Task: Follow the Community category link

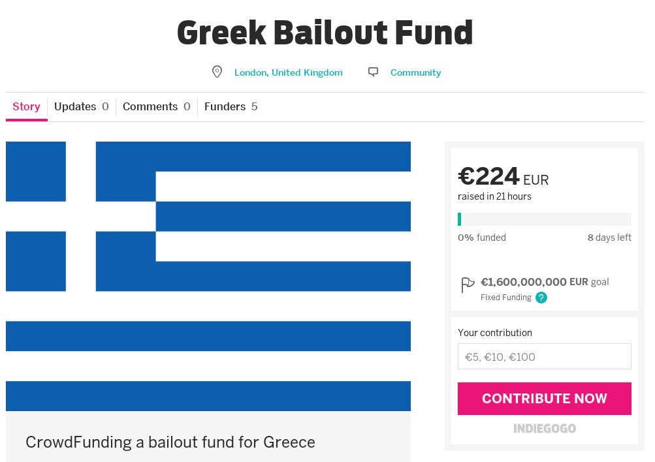Action: tap(415, 72)
